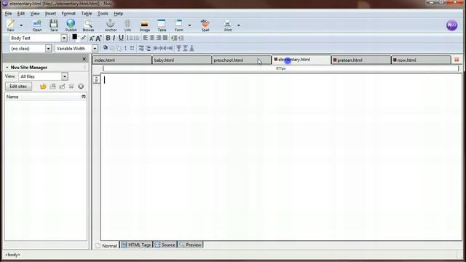466x262 pixels.
Task: Center align the text
Action: 152,38
